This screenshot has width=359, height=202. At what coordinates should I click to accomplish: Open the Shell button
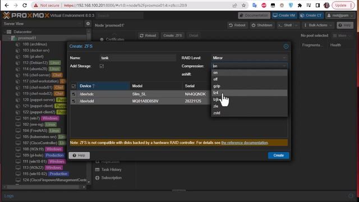click(x=286, y=25)
